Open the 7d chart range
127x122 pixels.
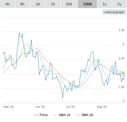53,4
